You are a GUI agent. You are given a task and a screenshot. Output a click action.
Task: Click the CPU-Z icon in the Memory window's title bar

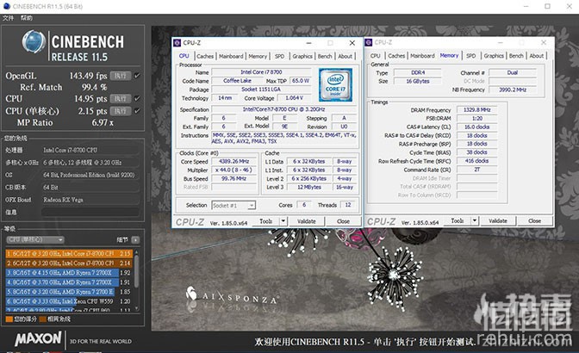pyautogui.click(x=369, y=42)
